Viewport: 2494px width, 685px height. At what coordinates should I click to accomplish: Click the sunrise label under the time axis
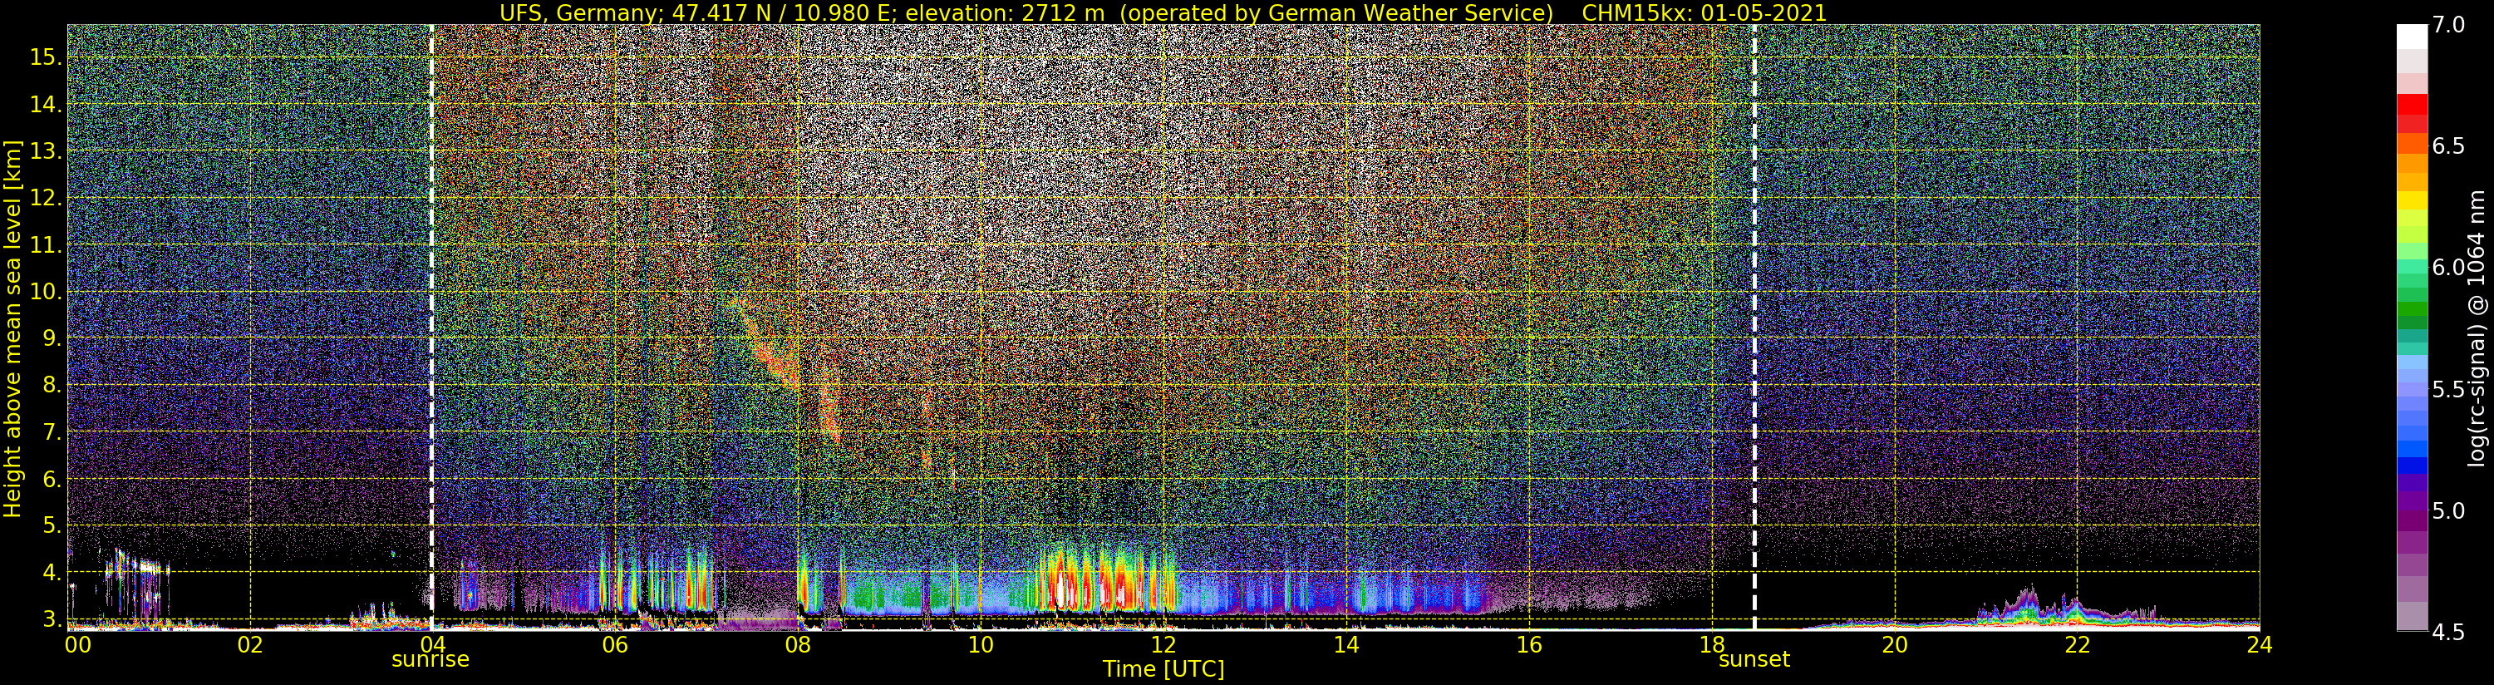(430, 660)
